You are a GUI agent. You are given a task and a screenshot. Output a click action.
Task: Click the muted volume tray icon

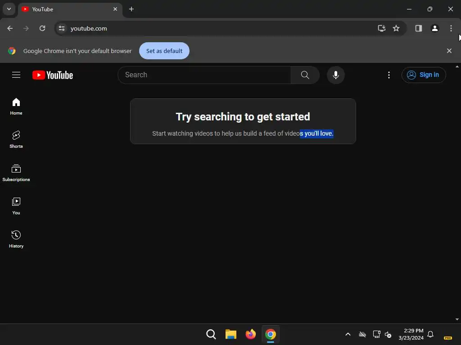click(x=388, y=334)
